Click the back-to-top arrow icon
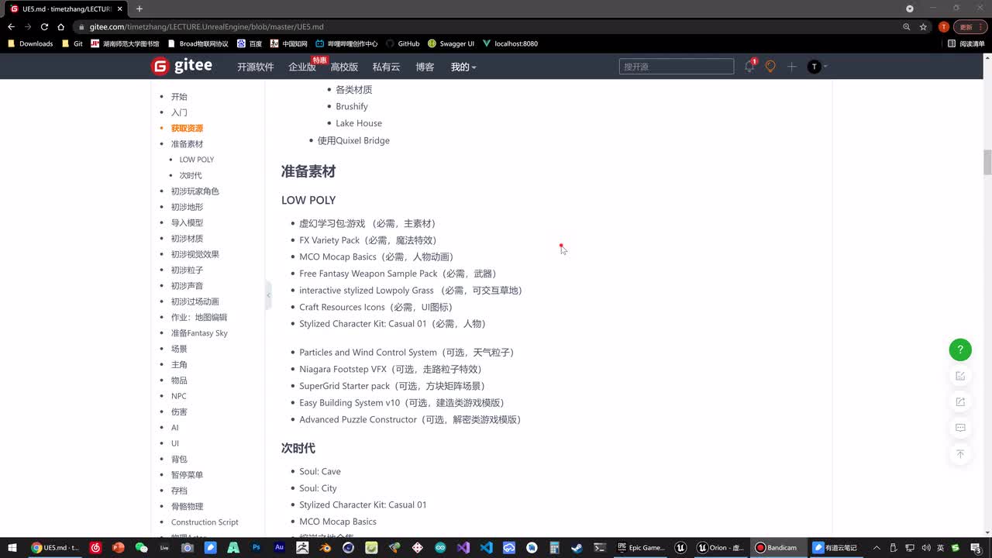Viewport: 992px width, 558px height. (960, 454)
